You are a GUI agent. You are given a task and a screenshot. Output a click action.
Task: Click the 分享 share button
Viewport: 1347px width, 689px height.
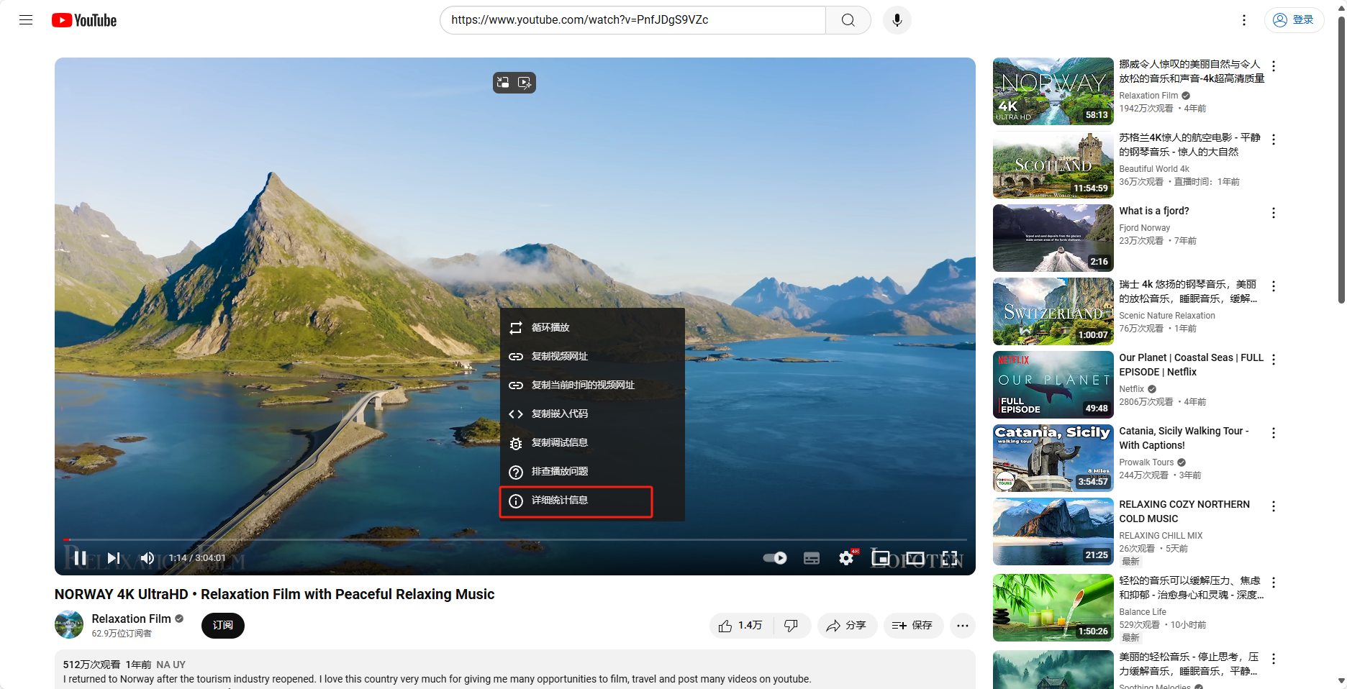tap(846, 626)
